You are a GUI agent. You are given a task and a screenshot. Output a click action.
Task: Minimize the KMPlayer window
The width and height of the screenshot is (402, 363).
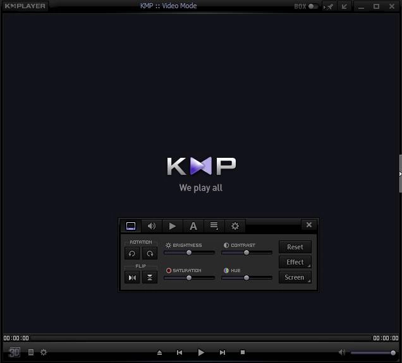click(361, 6)
